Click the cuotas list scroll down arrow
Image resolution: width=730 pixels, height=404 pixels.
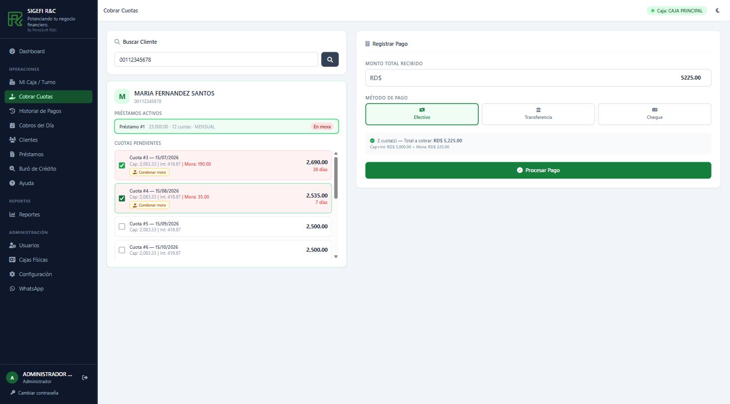coord(336,257)
